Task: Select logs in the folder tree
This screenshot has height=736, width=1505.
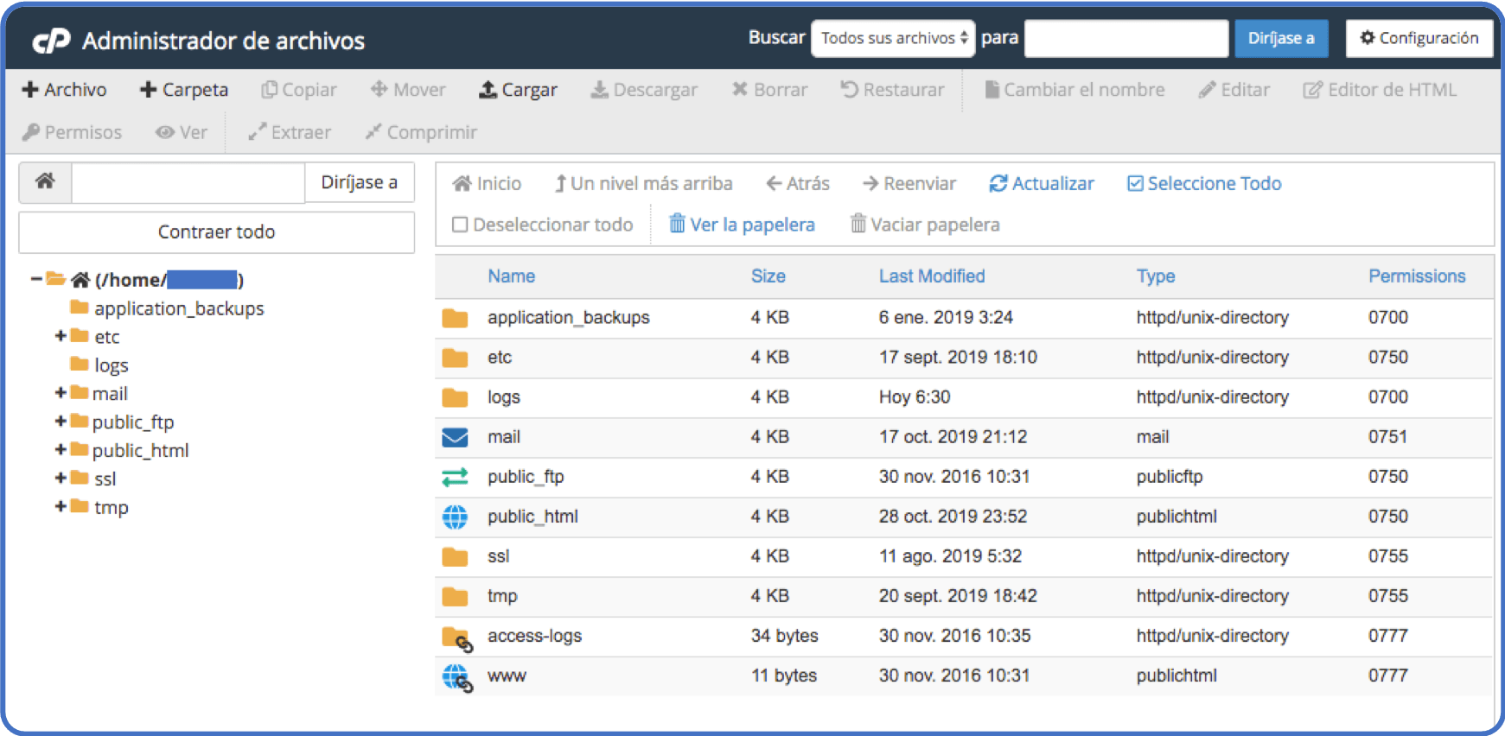Action: 112,365
